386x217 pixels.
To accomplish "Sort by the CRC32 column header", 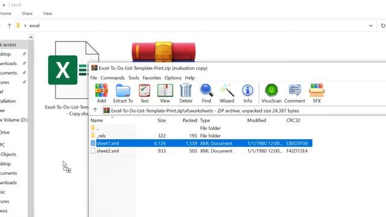I will [x=293, y=121].
